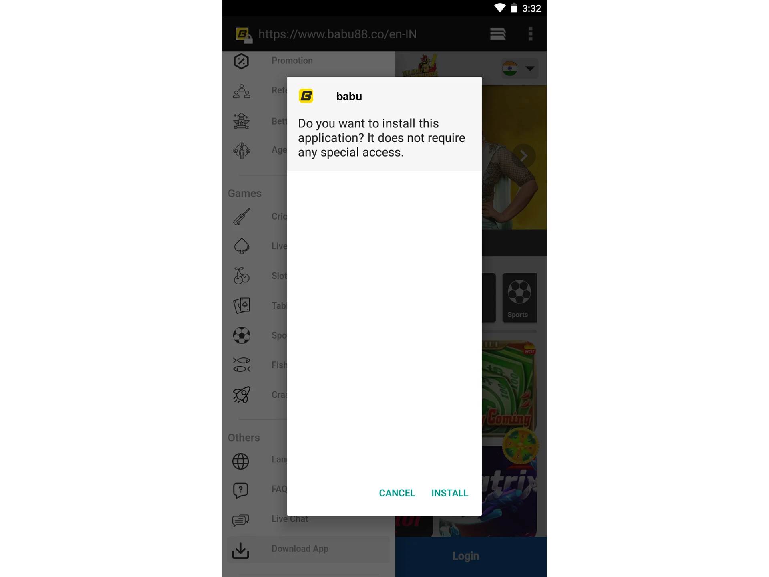Image resolution: width=769 pixels, height=577 pixels.
Task: Click the Download App option
Action: tap(301, 549)
